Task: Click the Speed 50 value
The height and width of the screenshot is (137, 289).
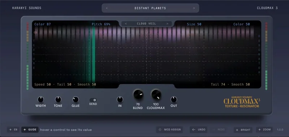Action: 43,84
